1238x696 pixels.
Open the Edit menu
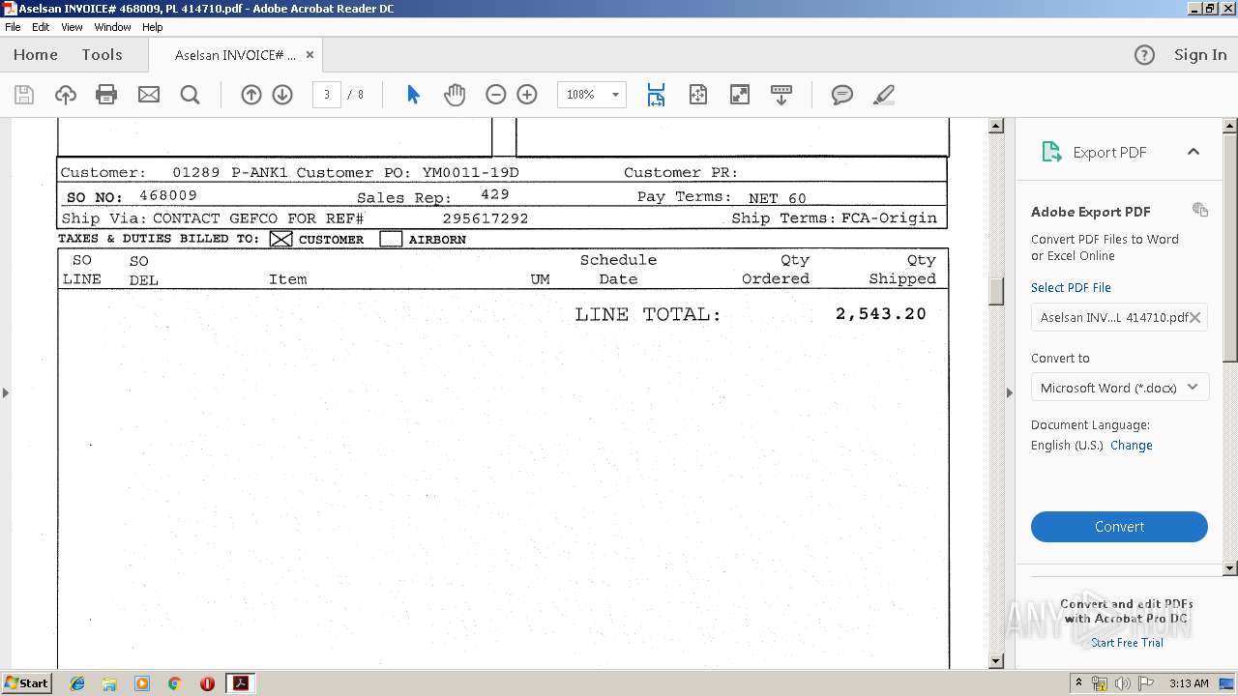click(x=41, y=27)
